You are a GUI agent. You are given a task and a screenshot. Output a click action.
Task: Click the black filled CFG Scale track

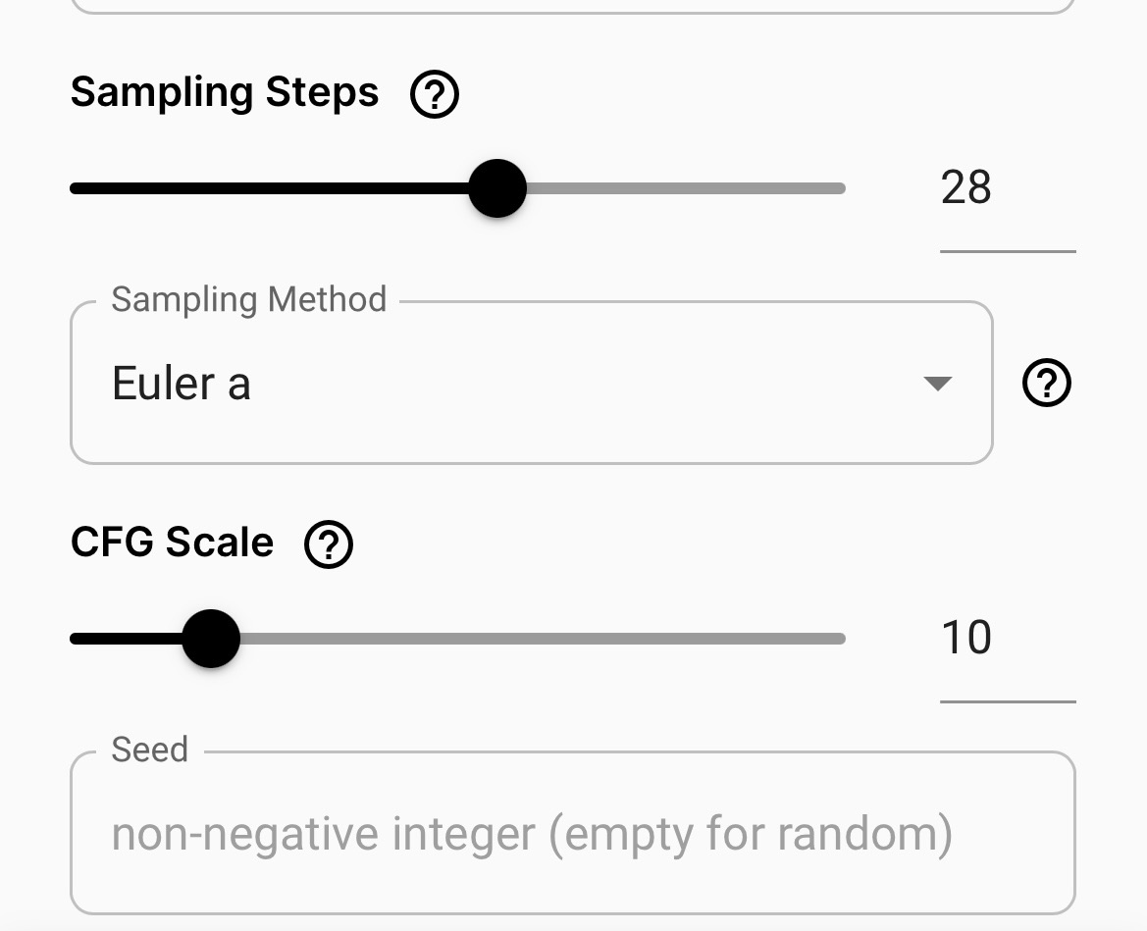(126, 639)
